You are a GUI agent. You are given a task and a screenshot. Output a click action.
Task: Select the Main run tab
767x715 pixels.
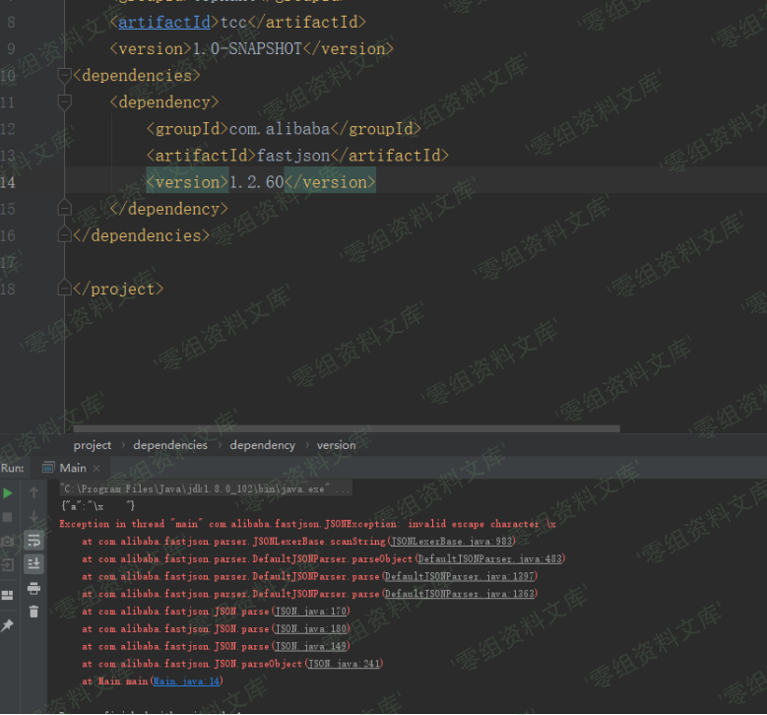coord(72,468)
